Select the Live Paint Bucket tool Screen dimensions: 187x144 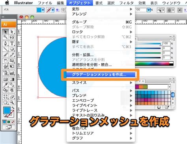[6, 90]
